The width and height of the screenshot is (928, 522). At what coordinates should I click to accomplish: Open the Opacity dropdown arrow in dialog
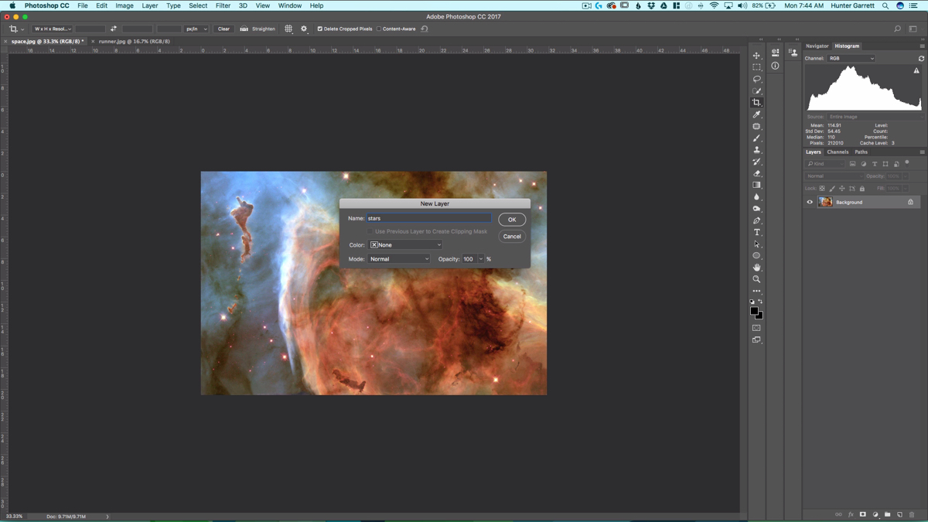pyautogui.click(x=481, y=259)
